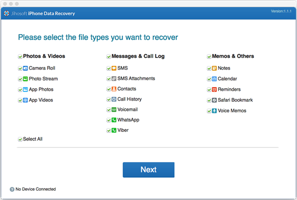The height and width of the screenshot is (200, 297).
Task: Click the Voice Memos label
Action: pos(232,110)
